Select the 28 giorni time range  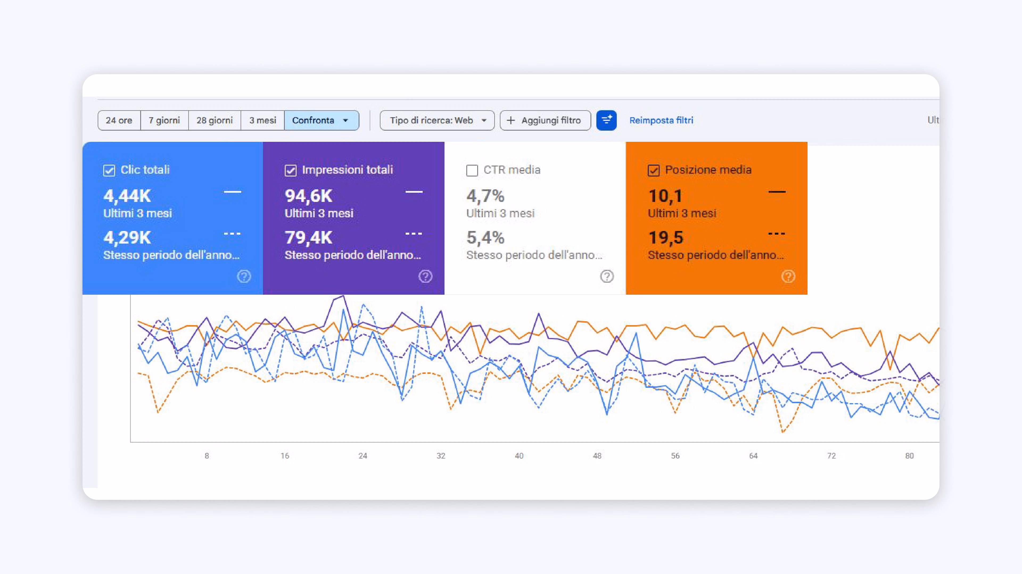pyautogui.click(x=215, y=120)
